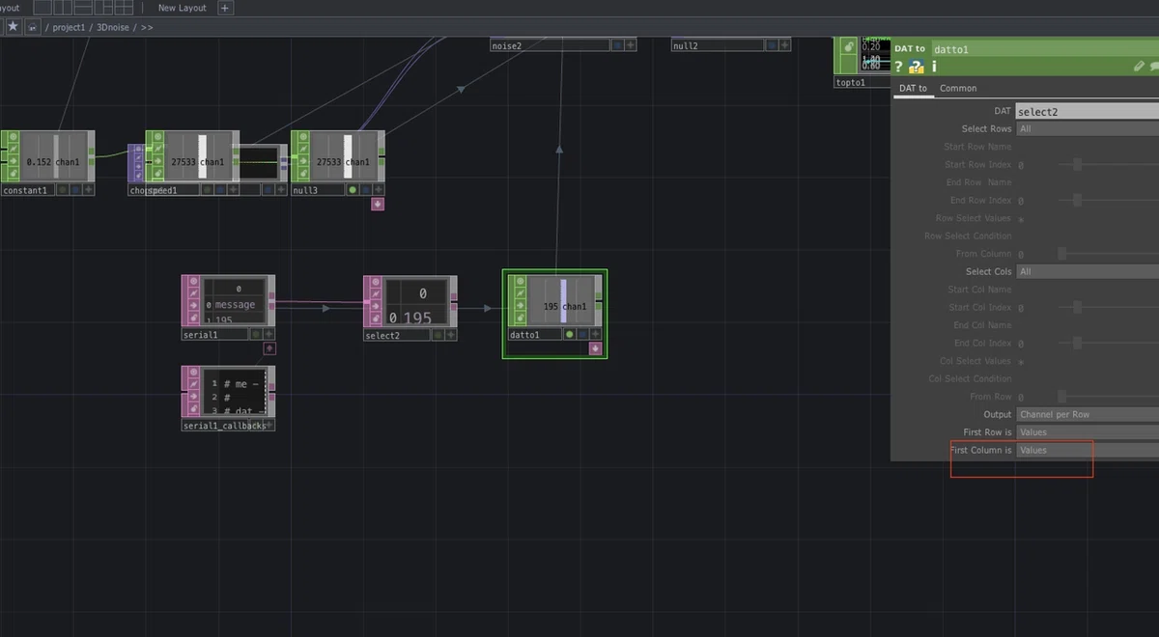Toggle viewer active flag on datto1
The height and width of the screenshot is (637, 1159).
click(x=522, y=282)
